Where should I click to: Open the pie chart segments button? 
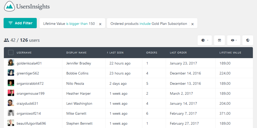point(205,40)
